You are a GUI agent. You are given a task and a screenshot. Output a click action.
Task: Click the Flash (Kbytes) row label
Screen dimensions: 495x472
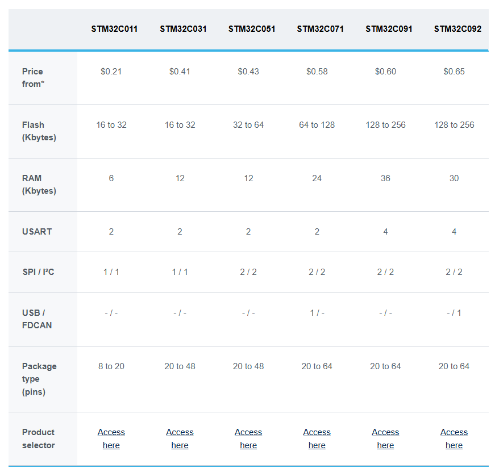tap(39, 131)
